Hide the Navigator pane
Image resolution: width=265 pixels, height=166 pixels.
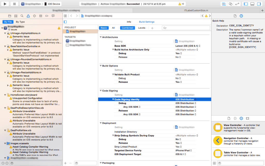click(246, 4)
